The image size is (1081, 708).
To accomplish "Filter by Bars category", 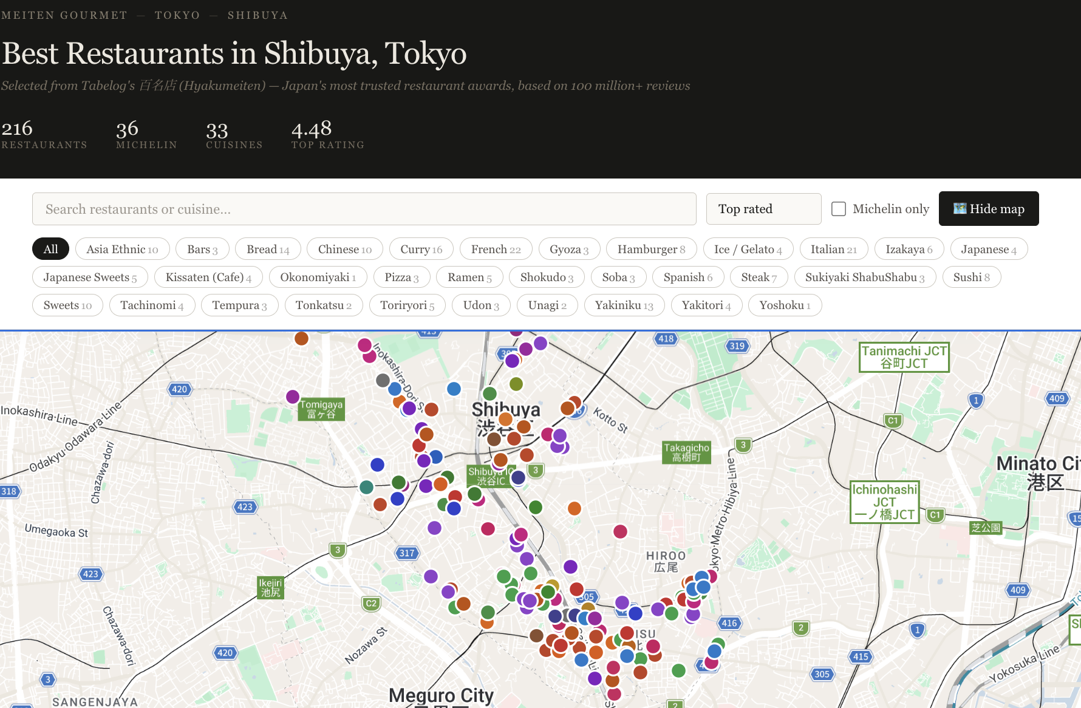I will 202,249.
